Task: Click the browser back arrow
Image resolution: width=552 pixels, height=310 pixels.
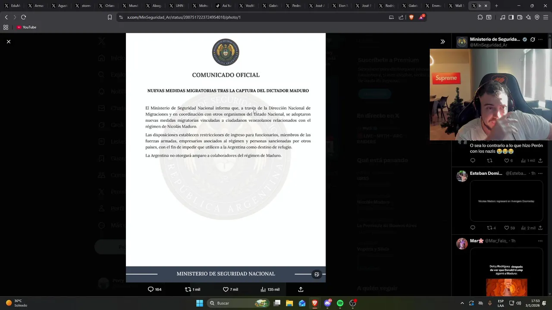Action: point(6,17)
